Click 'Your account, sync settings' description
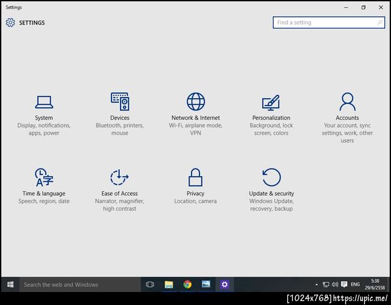 tap(347, 133)
